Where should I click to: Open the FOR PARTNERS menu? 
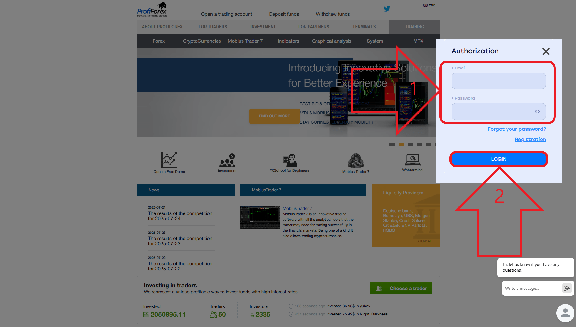coord(313,27)
